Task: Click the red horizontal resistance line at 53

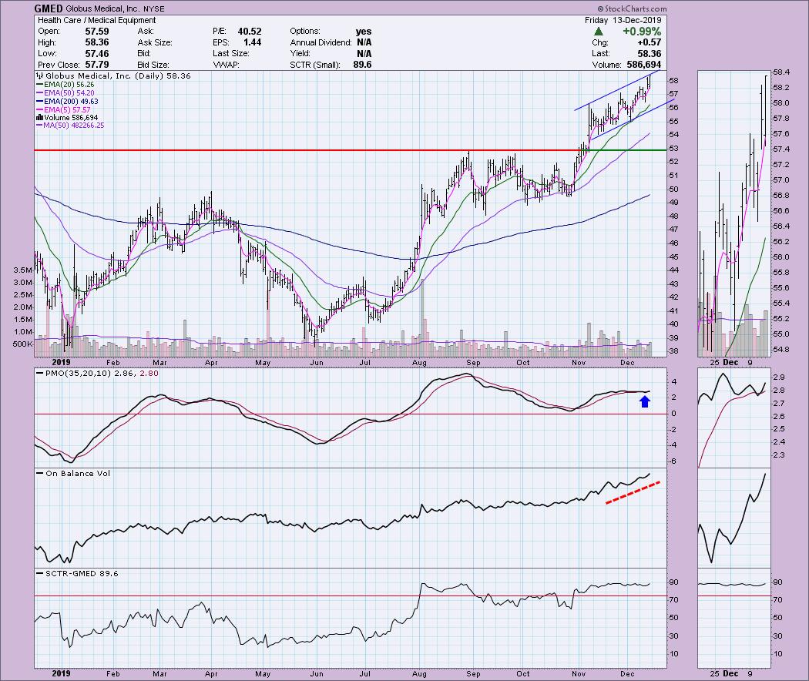Action: pyautogui.click(x=308, y=150)
